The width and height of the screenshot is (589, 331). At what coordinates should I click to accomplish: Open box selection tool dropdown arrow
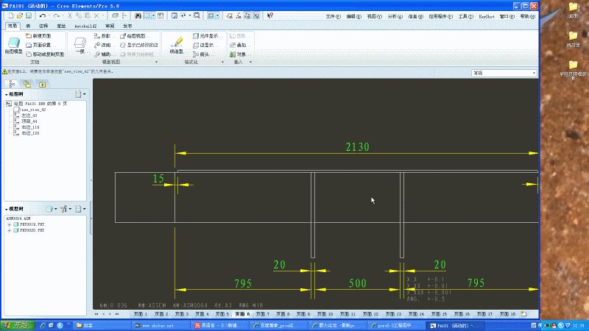153,15
